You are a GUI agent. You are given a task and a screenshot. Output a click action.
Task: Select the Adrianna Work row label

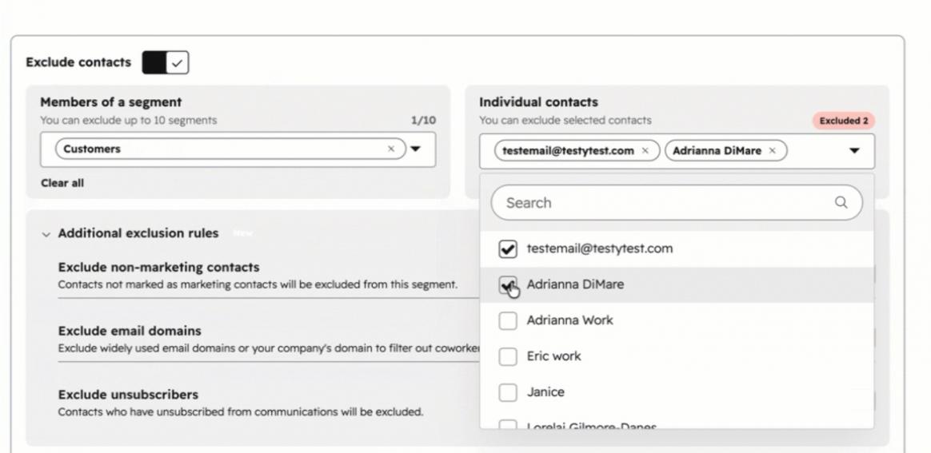[x=570, y=320]
